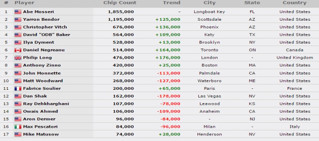Click the US flag beside Abe Mosseri
This screenshot has width=319, height=141.
[18, 12]
